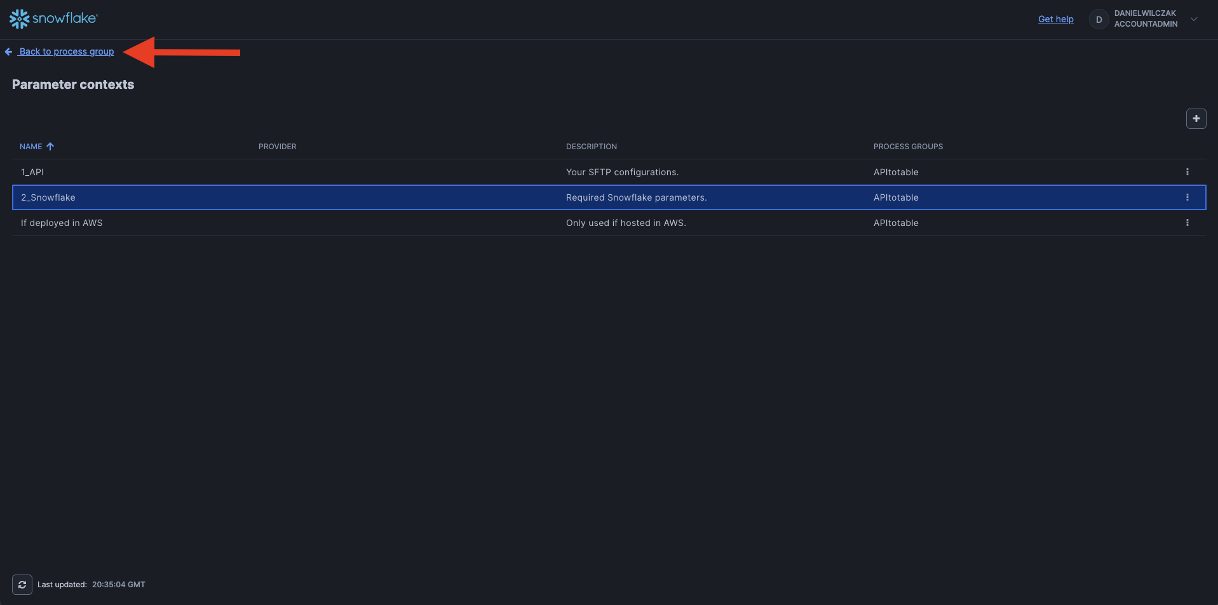
Task: Click the back arrow icon
Action: pyautogui.click(x=9, y=52)
